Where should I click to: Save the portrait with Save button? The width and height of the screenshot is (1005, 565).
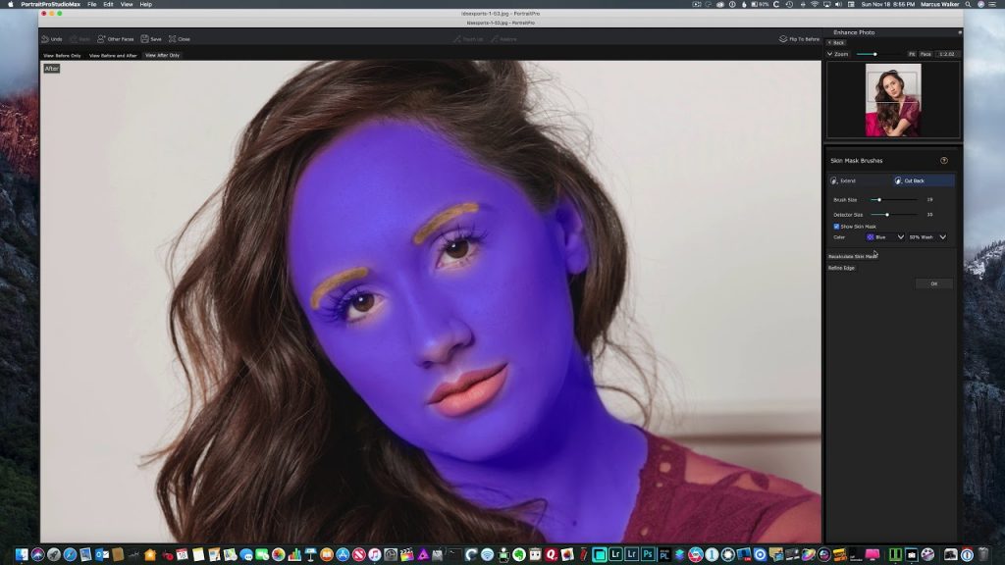tap(150, 39)
